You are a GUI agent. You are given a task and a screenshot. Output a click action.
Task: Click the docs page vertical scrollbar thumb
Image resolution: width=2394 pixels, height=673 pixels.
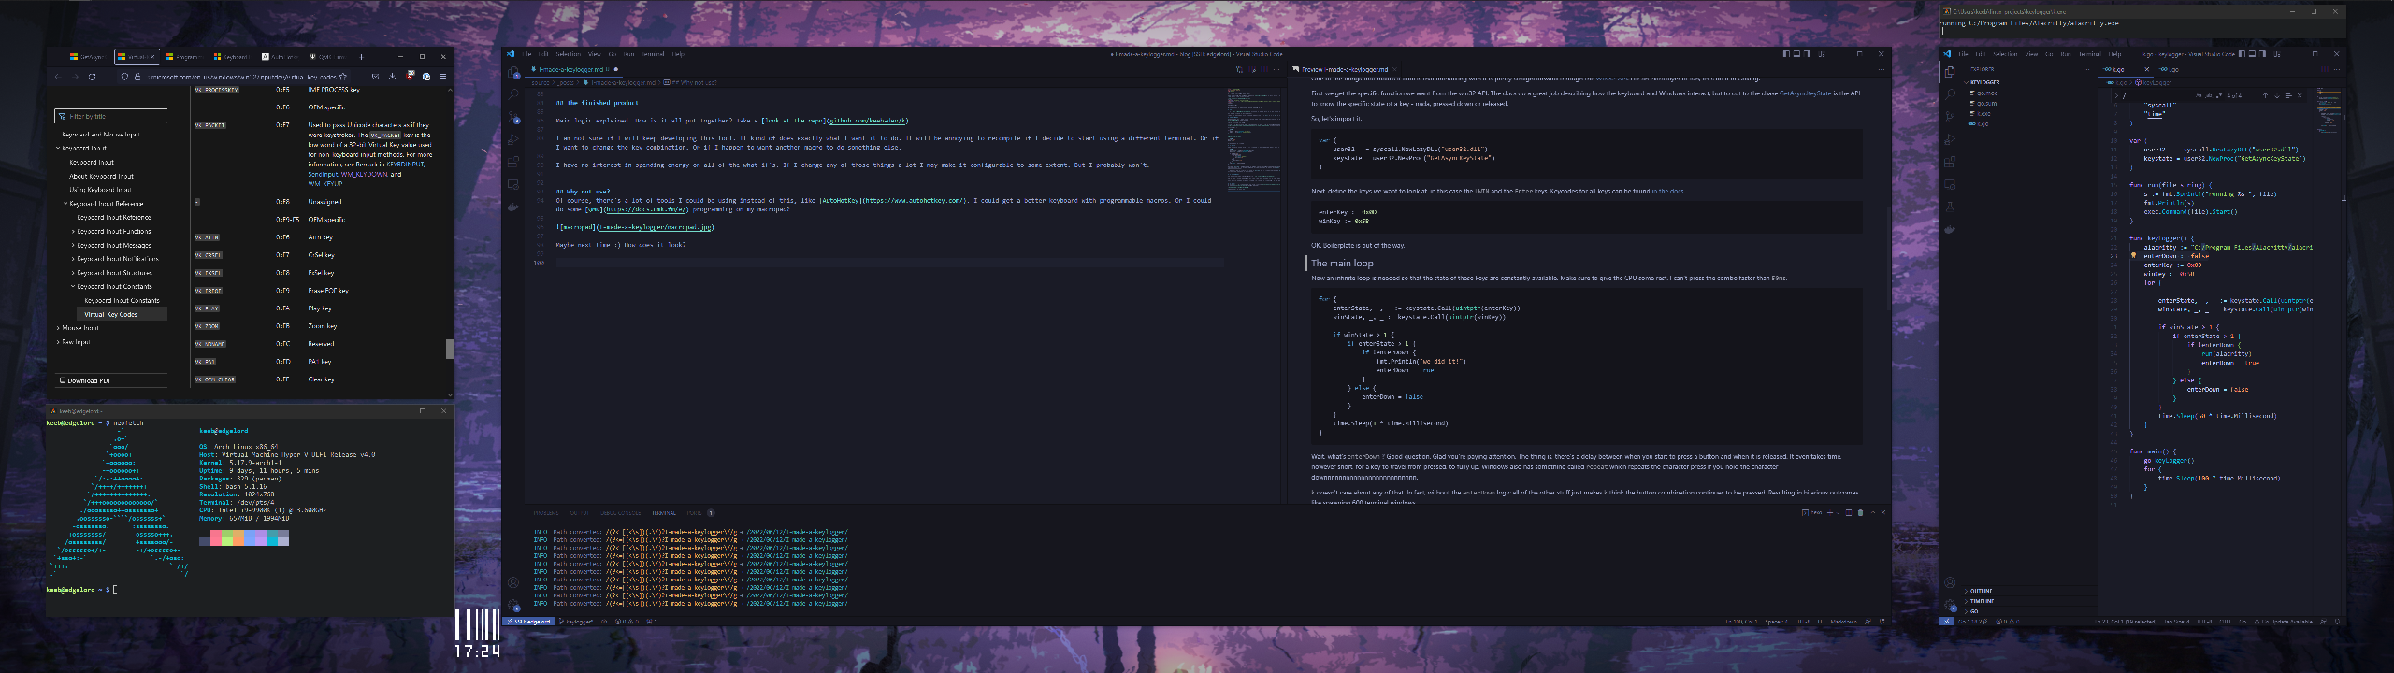450,349
